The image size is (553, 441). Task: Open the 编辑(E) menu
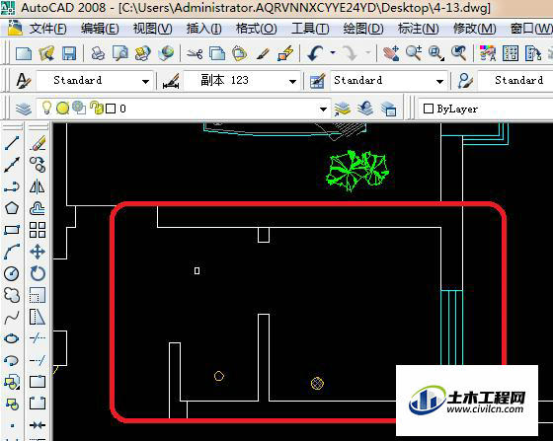pyautogui.click(x=100, y=29)
